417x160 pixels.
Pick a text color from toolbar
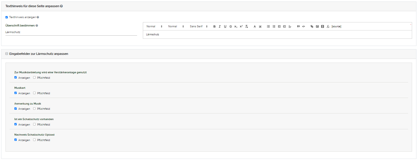tap(255, 26)
